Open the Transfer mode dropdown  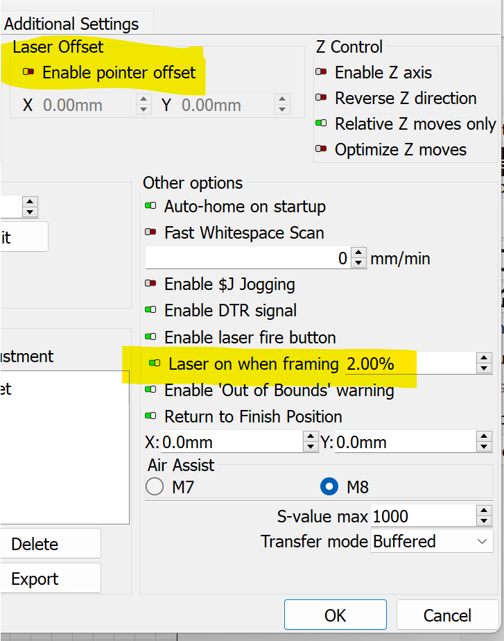tap(432, 541)
